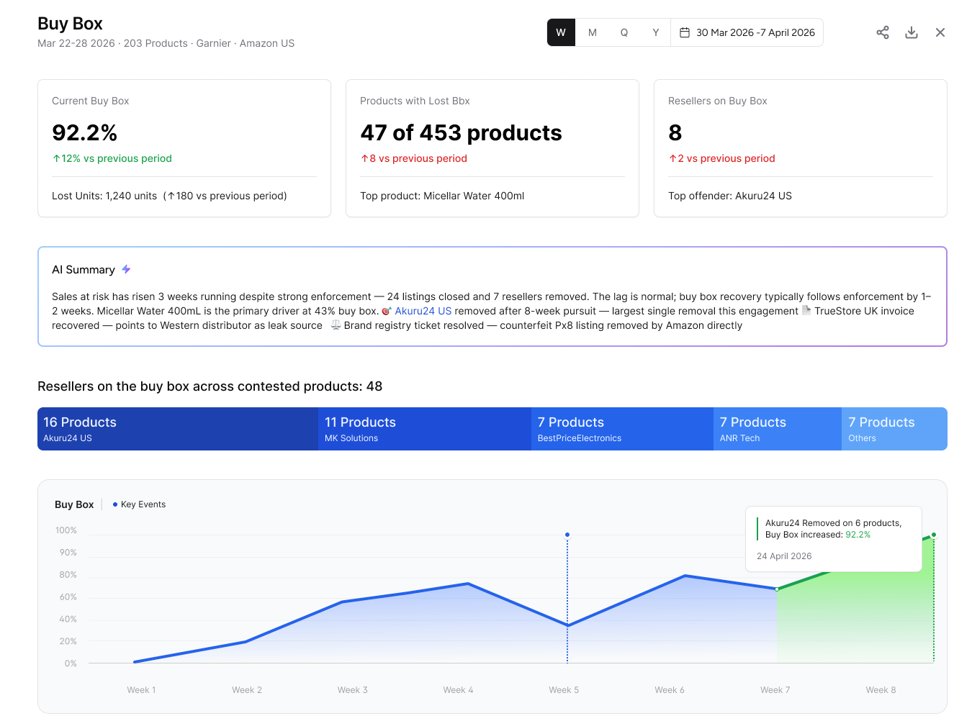Image resolution: width=972 pixels, height=716 pixels.
Task: Click the Week 6 axis label
Action: [x=670, y=690]
